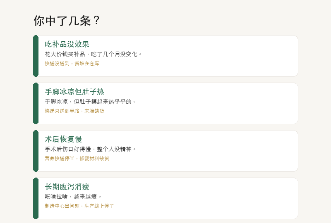Click the note 快递只送到半路，末端缺货
Image resolution: width=331 pixels, height=223 pixels.
[x=74, y=111]
